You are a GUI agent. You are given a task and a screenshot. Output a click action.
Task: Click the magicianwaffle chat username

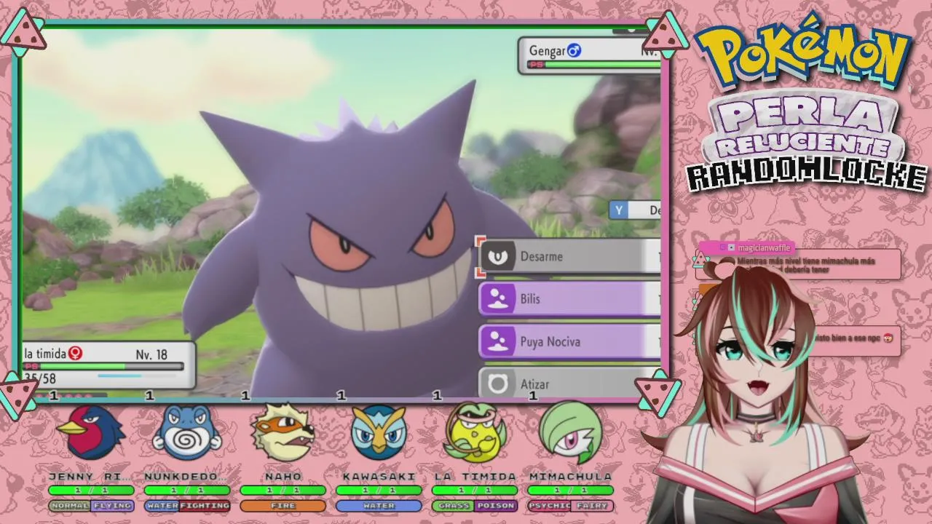coord(763,248)
